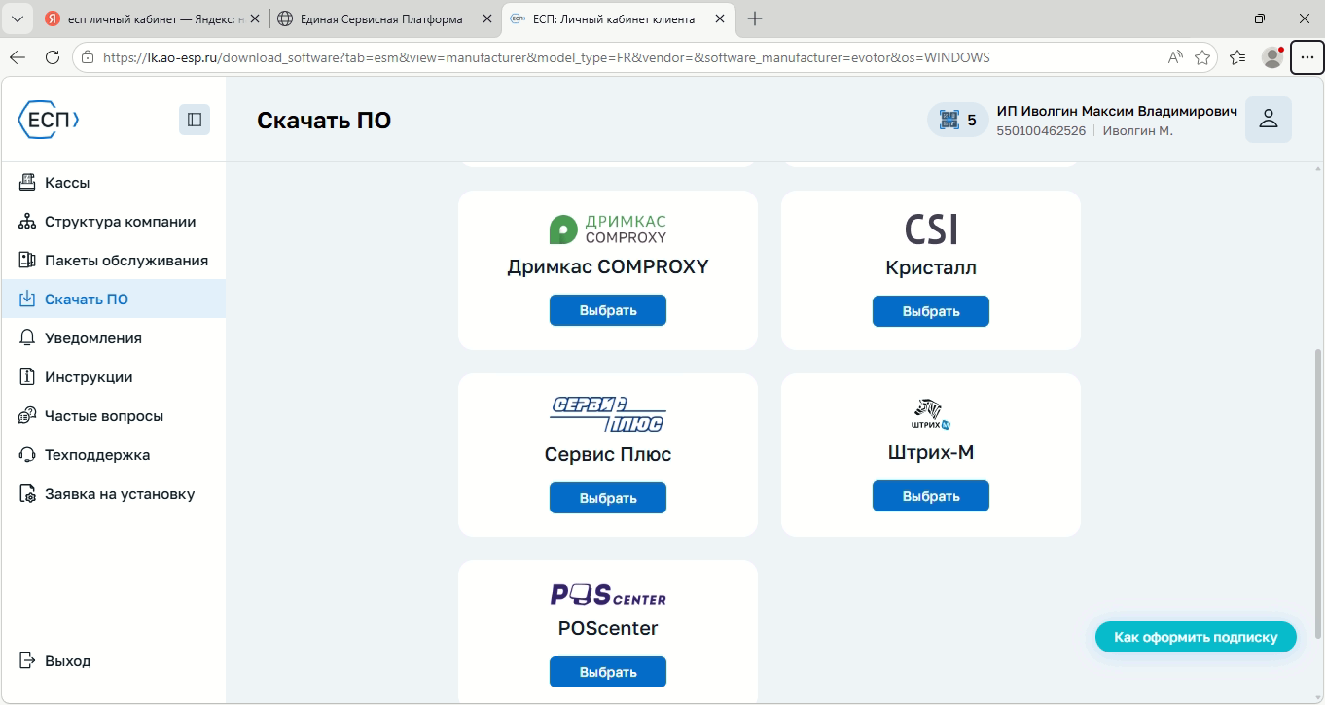Click the Пакеты обслуживания sidebar icon

tap(27, 261)
